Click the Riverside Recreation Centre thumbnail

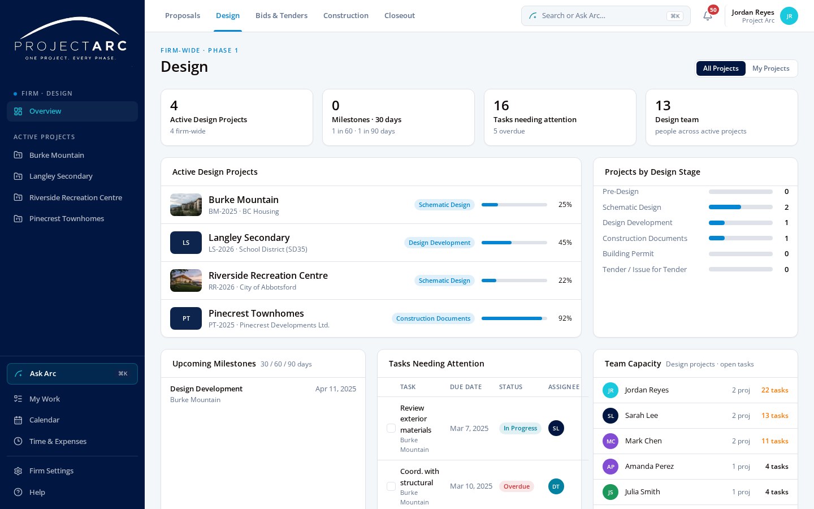186,281
